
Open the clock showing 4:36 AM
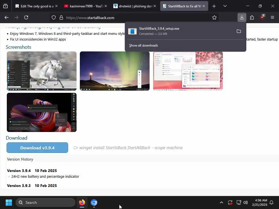tap(260, 202)
